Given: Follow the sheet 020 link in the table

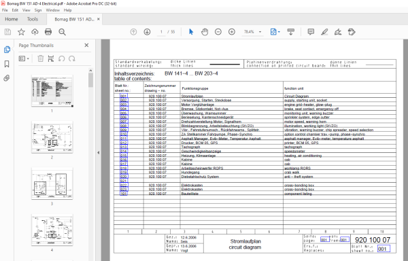Looking at the screenshot, I should (x=124, y=177).
